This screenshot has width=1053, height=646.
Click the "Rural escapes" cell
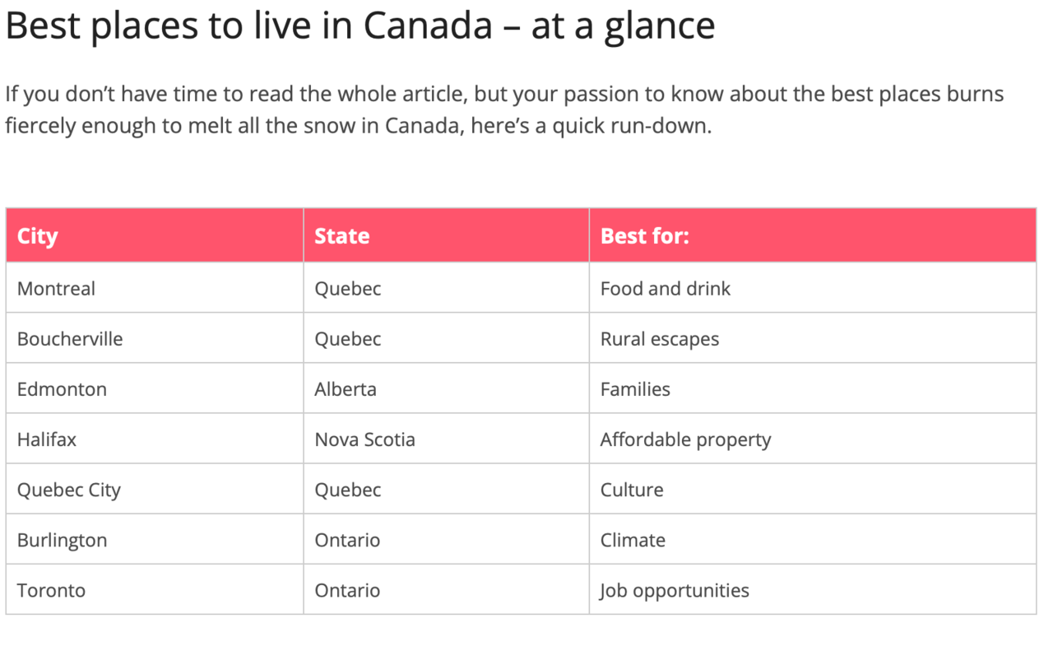660,339
